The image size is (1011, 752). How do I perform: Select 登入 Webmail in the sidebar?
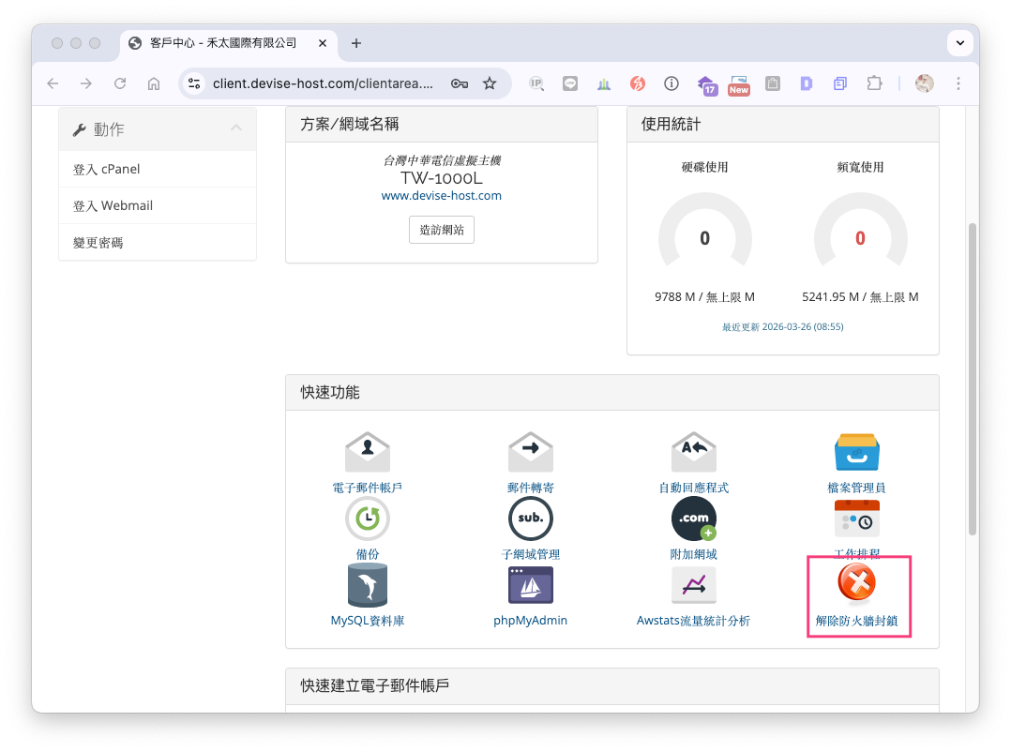[113, 206]
